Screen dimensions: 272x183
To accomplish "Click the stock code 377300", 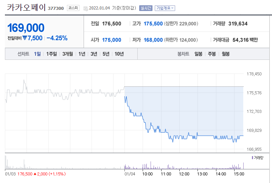I will click(56, 8).
